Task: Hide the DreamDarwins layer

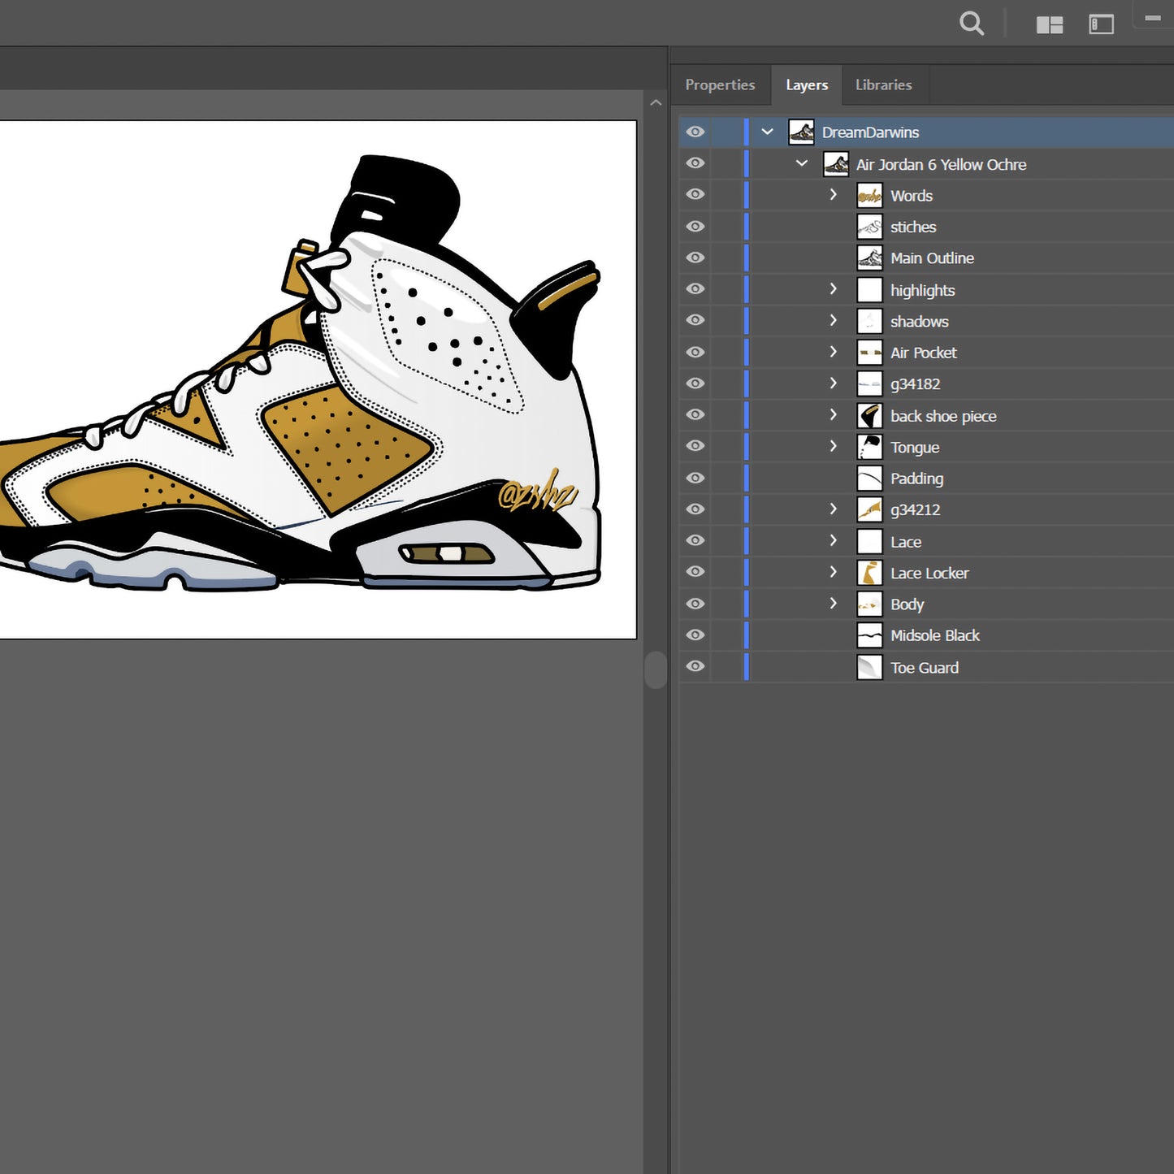Action: [x=695, y=132]
